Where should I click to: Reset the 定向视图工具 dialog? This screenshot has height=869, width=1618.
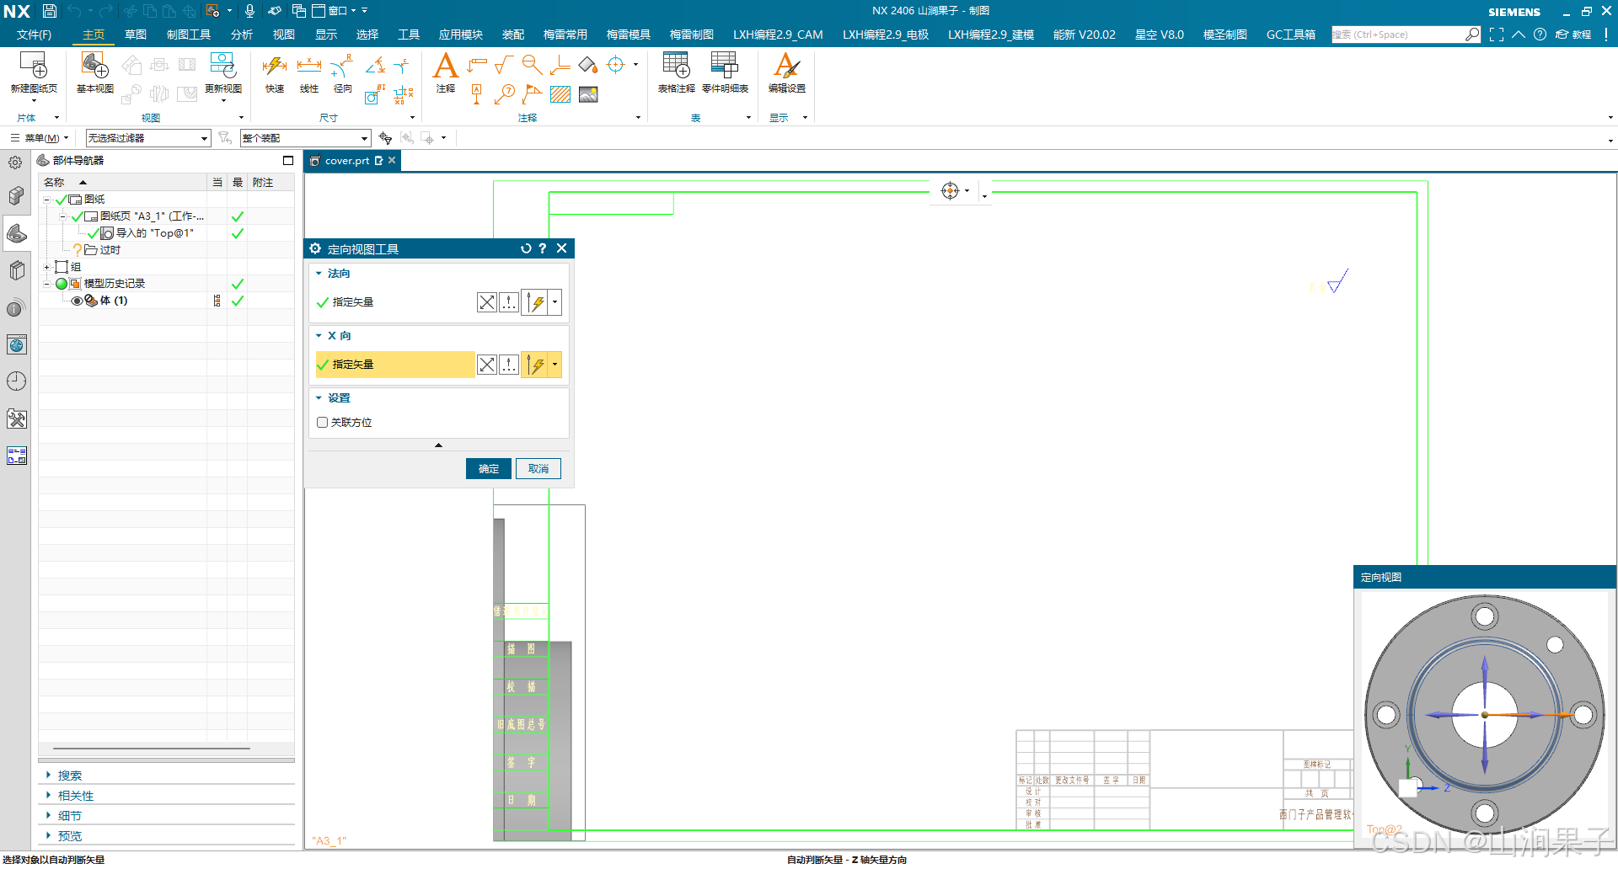tap(526, 248)
